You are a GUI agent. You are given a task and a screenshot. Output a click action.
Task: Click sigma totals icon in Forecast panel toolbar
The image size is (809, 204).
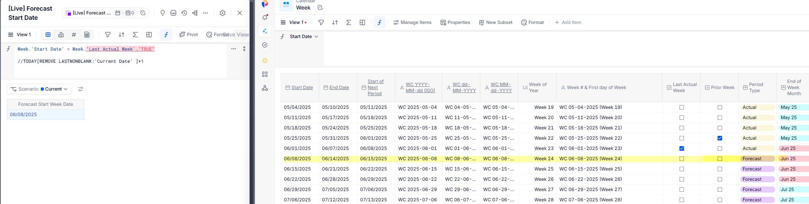click(135, 35)
